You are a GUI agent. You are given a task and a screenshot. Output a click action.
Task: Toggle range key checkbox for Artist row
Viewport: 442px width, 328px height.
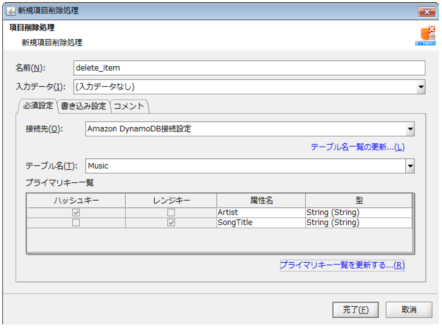171,212
